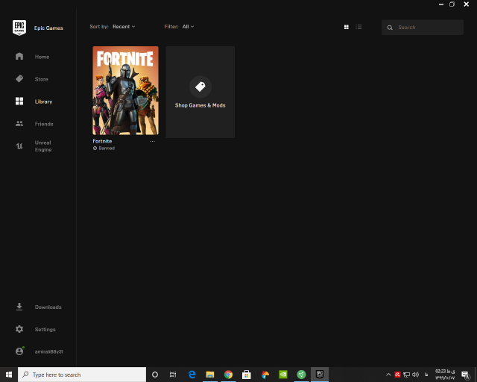Screen dimensions: 477x382
Task: Click the Unreal Engine logo icon
Action: [x=19, y=146]
